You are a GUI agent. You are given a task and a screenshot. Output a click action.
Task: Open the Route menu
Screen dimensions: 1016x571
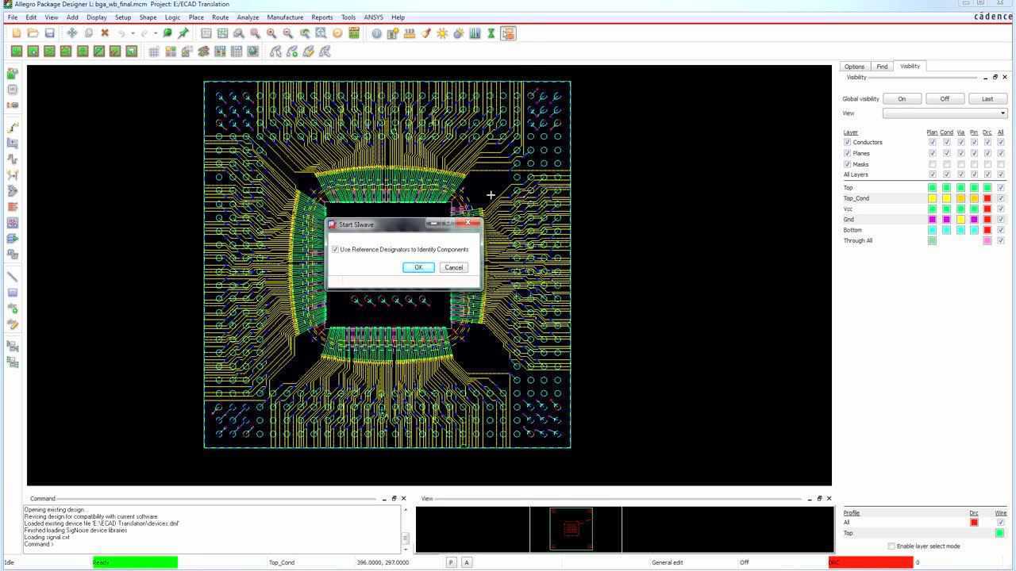click(x=221, y=17)
